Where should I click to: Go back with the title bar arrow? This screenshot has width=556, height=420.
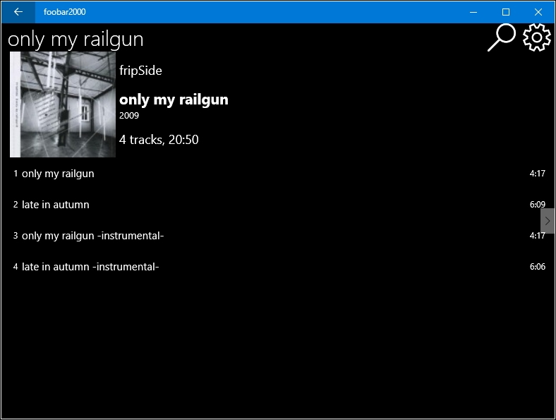pos(18,12)
